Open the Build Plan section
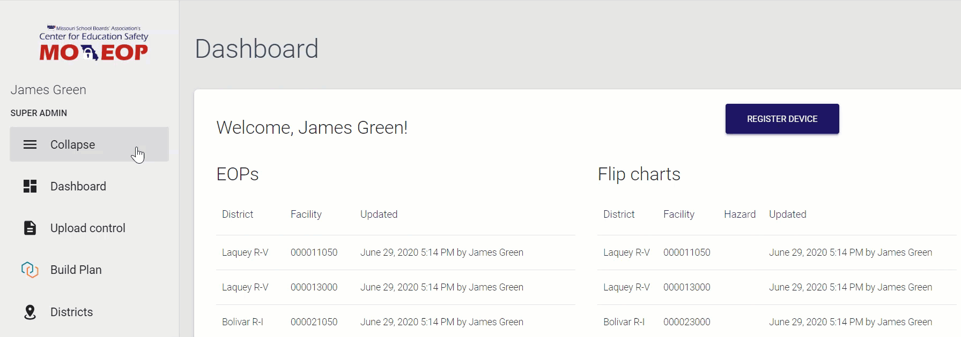961x337 pixels. 76,270
